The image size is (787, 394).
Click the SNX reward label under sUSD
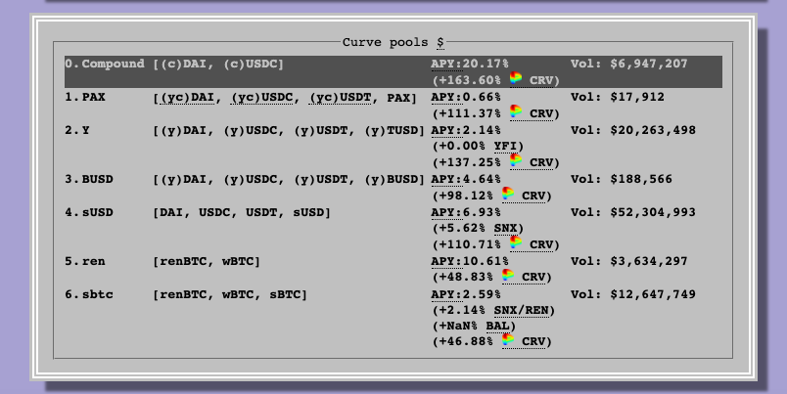[505, 228]
